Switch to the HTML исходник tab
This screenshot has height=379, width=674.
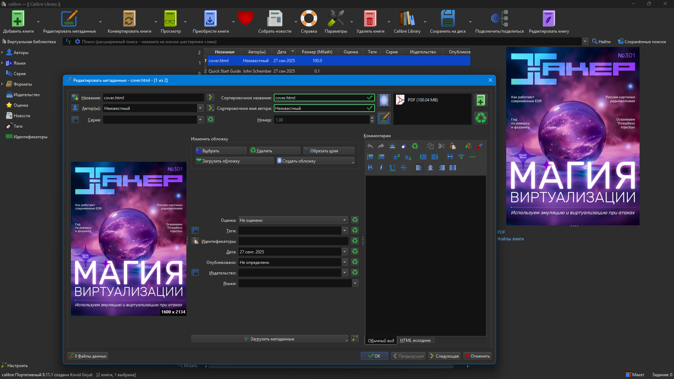(415, 340)
